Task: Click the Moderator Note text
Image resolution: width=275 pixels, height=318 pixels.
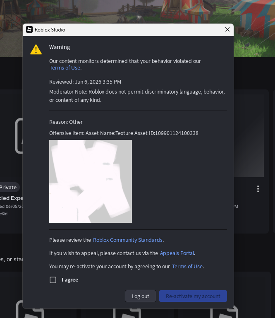Action: tap(137, 96)
